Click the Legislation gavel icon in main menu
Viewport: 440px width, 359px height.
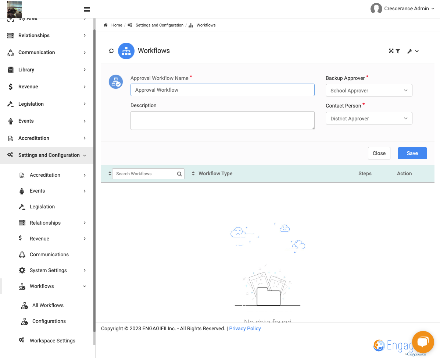tap(11, 104)
